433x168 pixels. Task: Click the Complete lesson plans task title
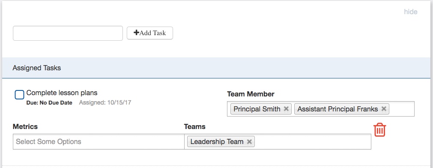coord(62,93)
